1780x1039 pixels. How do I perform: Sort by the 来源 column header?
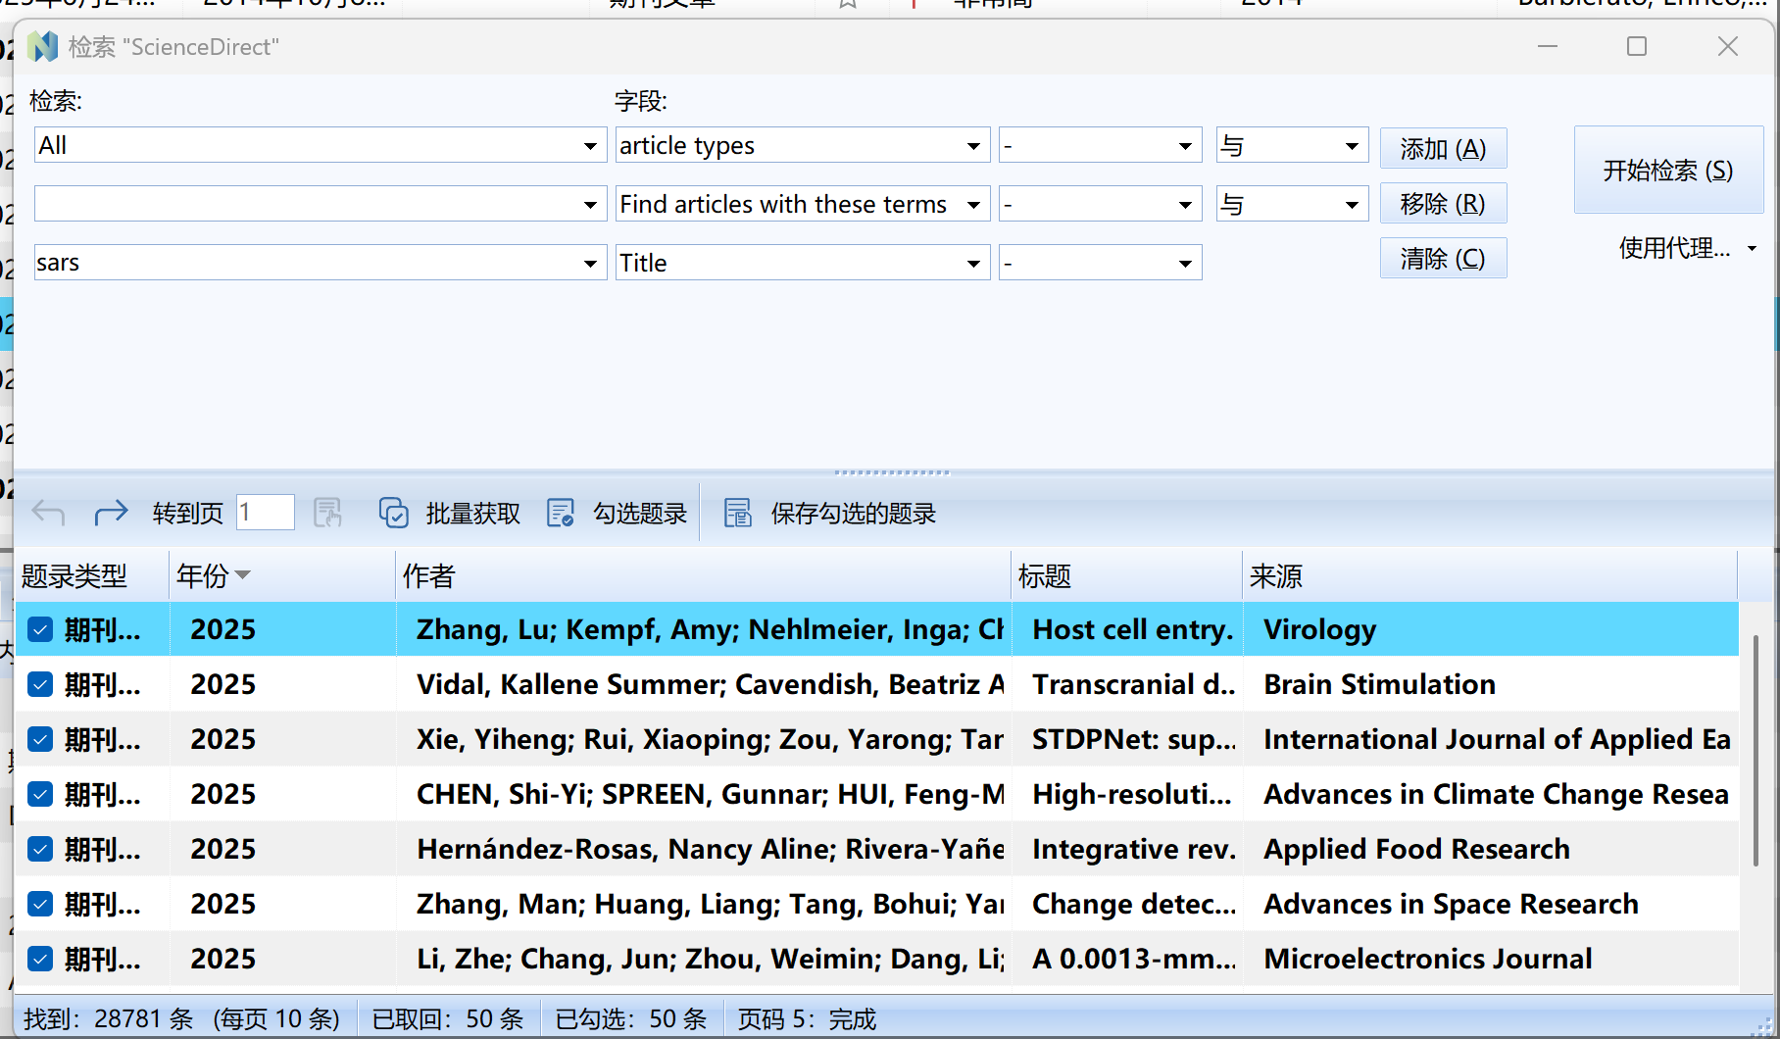coord(1490,575)
